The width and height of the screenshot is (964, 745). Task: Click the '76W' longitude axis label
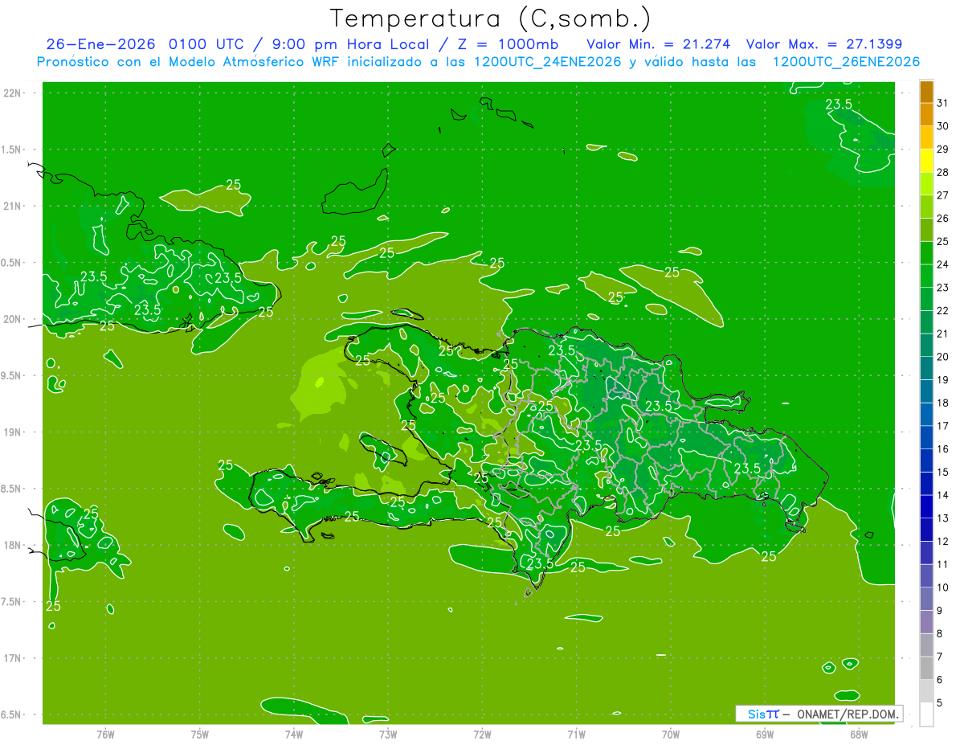105,734
